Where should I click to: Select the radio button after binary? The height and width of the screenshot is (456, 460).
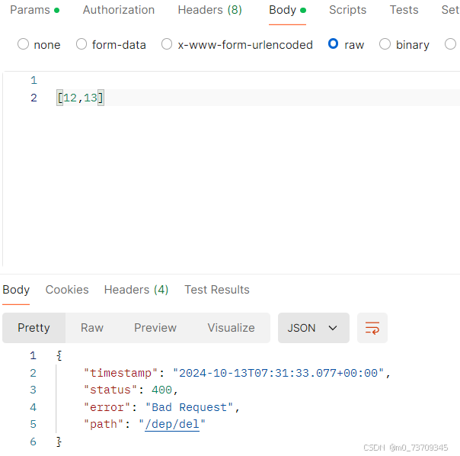450,44
